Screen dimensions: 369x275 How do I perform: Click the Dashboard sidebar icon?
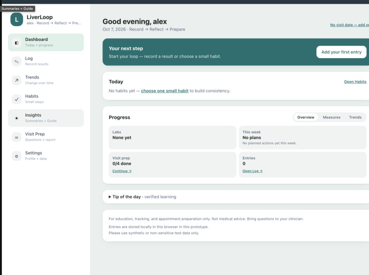pos(16,43)
